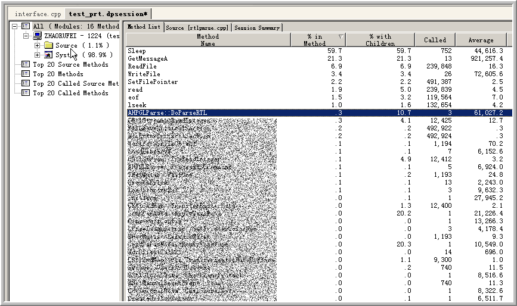
Task: Click the Called value 239,848 for ReadFile
Action: click(439, 67)
